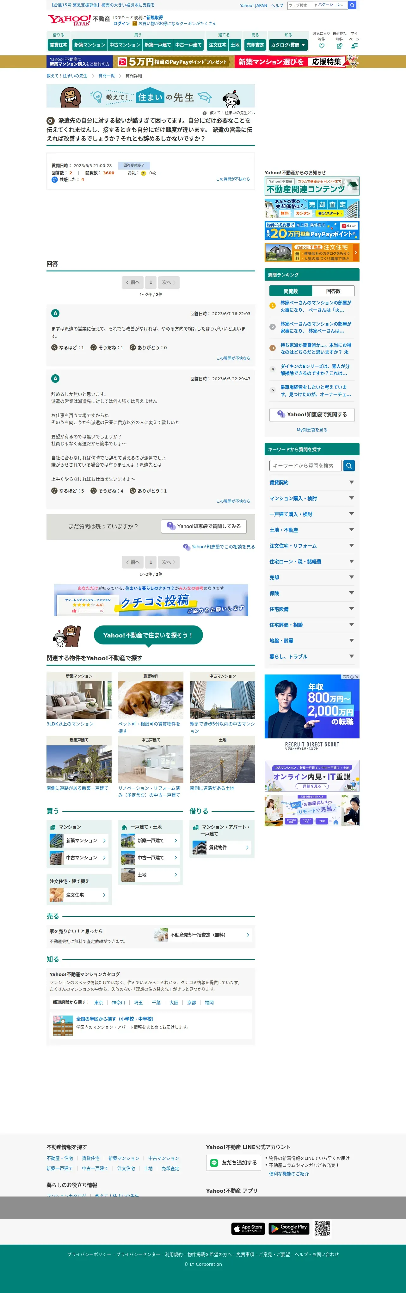This screenshot has height=1293, width=406.
Task: Switch ranking to the 回答数 tab
Action: (333, 291)
